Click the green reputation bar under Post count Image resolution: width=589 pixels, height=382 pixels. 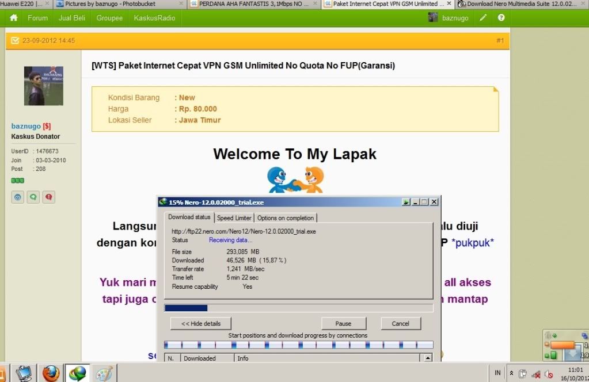[18, 181]
